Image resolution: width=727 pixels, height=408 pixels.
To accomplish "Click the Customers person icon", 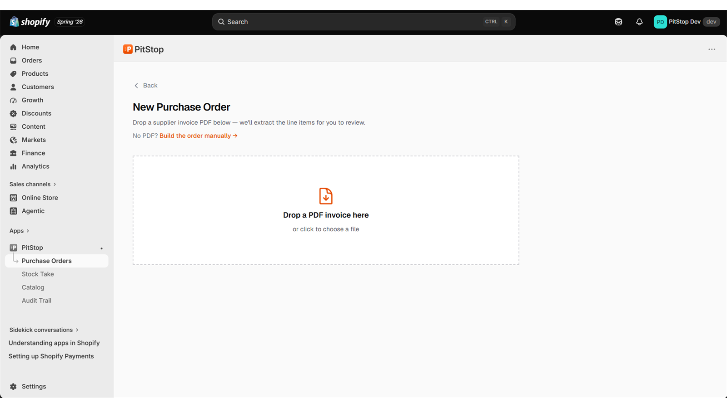I will point(13,87).
